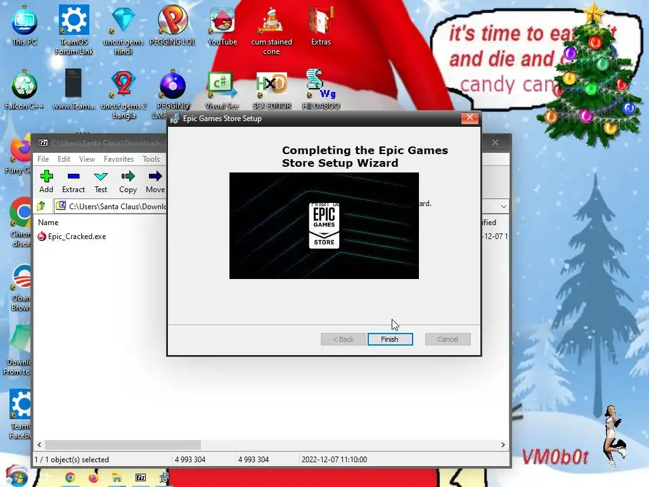Image resolution: width=649 pixels, height=487 pixels.
Task: Close the Epic Games Store Setup dialog
Action: [470, 117]
